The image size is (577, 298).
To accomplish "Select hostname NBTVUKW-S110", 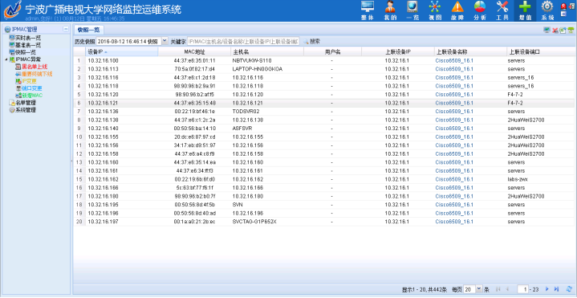I will [x=252, y=61].
